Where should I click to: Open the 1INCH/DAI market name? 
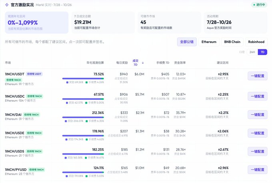tap(13, 115)
